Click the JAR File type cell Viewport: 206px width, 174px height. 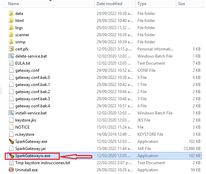pyautogui.click(x=144, y=149)
